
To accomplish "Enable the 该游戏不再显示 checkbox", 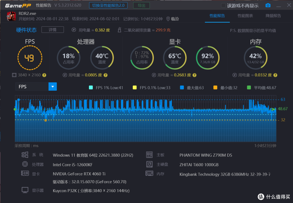I will click(x=223, y=6).
